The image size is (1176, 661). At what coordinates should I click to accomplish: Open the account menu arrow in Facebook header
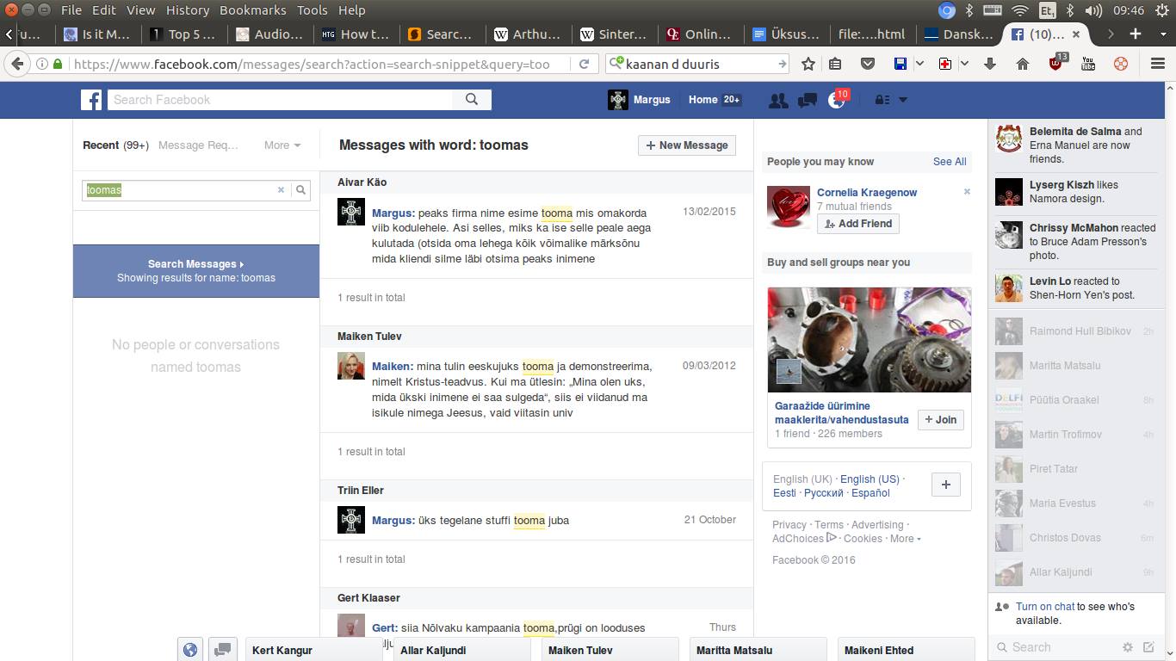(x=902, y=100)
